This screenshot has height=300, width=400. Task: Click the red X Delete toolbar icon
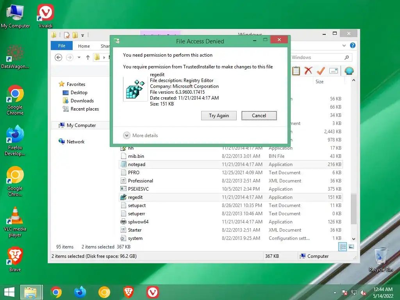click(308, 71)
